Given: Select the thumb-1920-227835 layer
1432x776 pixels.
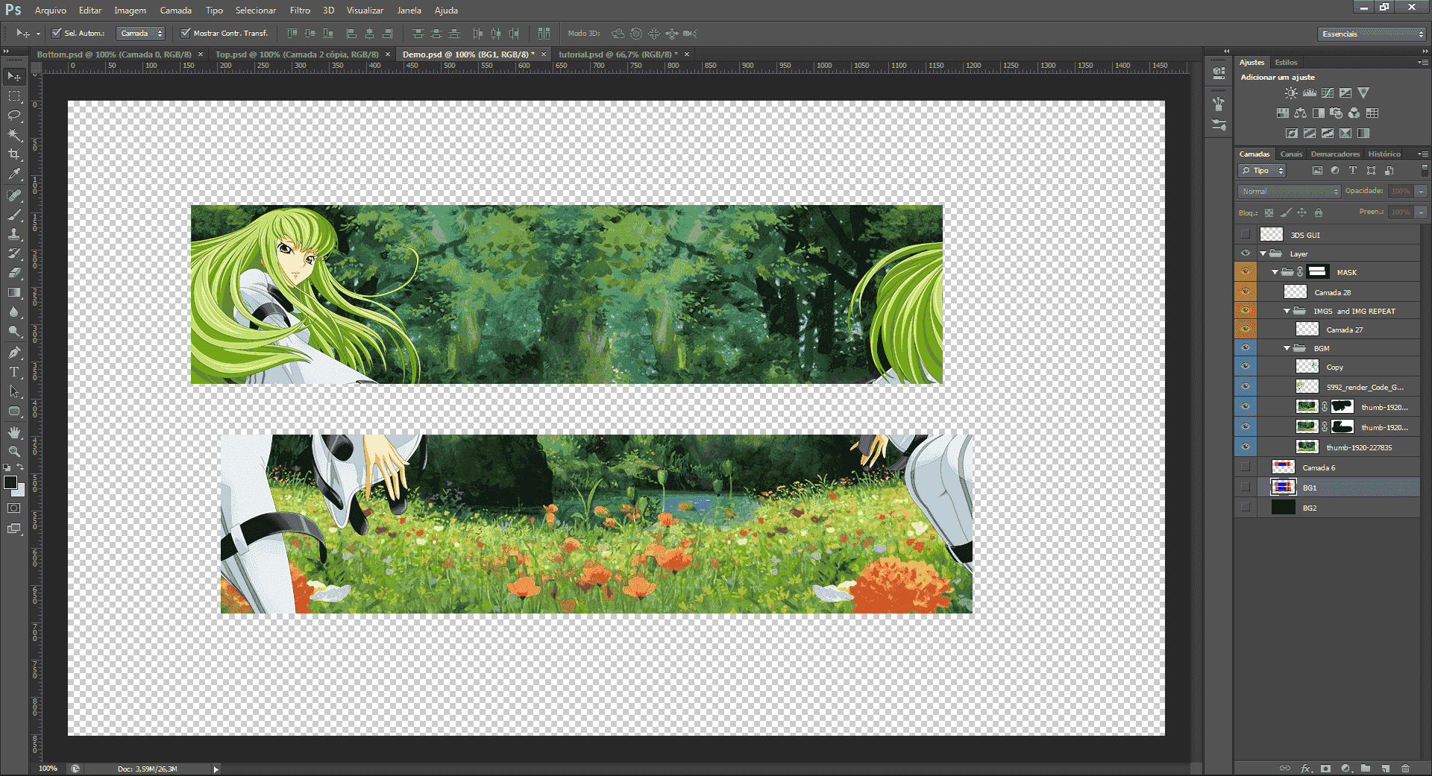Looking at the screenshot, I should (x=1338, y=447).
